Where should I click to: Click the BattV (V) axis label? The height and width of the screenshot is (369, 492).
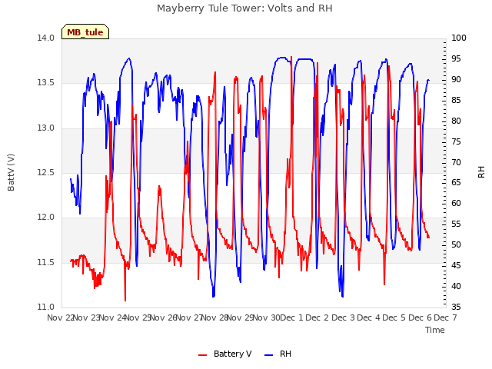coord(11,172)
